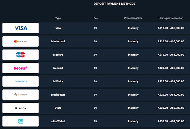Click MuchBetter's Instantly processing time
The image size is (190, 129).
[133, 95]
